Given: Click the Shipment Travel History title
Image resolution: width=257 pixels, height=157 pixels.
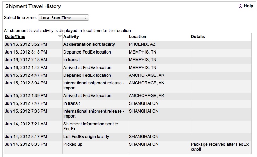Looking at the screenshot, I should click(x=33, y=6).
